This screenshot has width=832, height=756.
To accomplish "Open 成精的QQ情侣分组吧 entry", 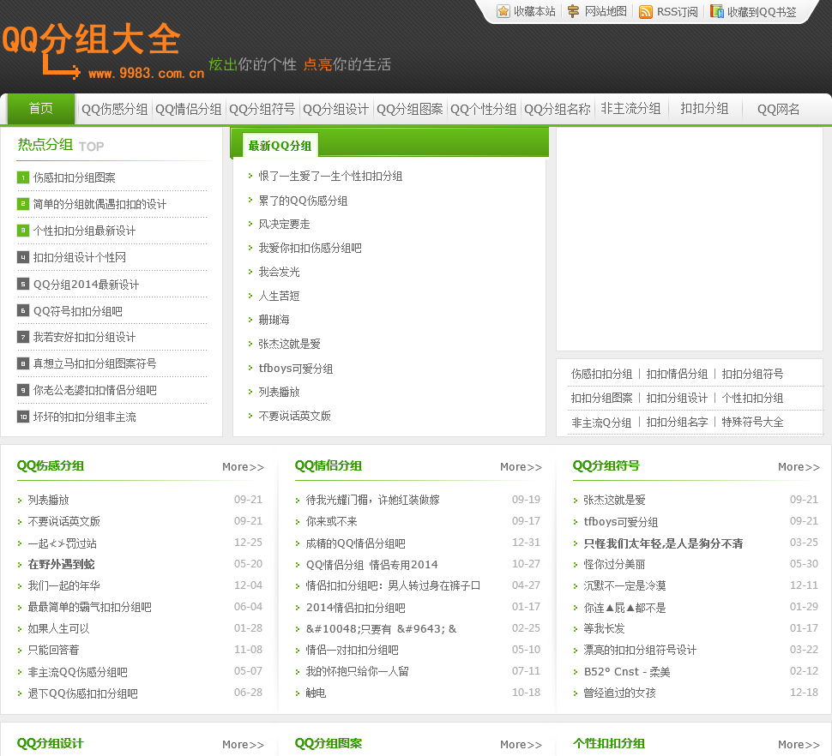I will (x=355, y=543).
